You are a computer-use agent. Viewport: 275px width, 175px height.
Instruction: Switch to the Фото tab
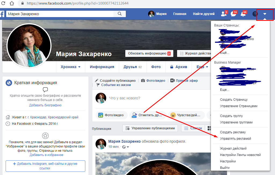(156, 67)
